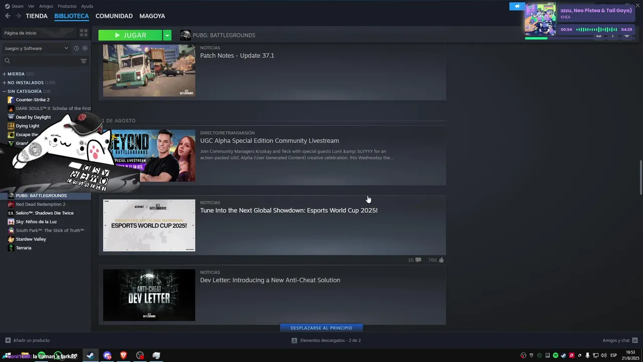
Task: Click ESPORTS WORLD CUP 2025 thumbnail
Action: tap(149, 225)
